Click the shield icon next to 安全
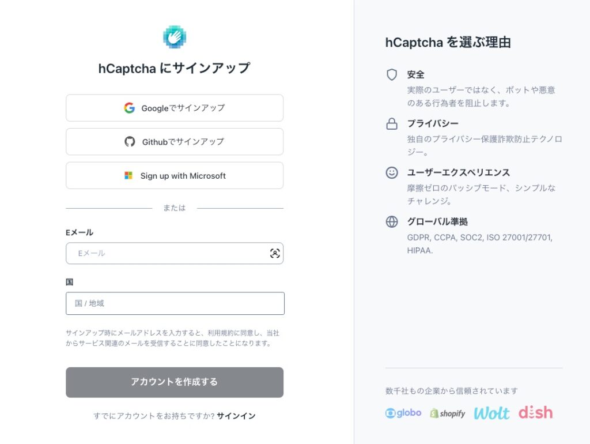The height and width of the screenshot is (444, 590). pyautogui.click(x=392, y=75)
